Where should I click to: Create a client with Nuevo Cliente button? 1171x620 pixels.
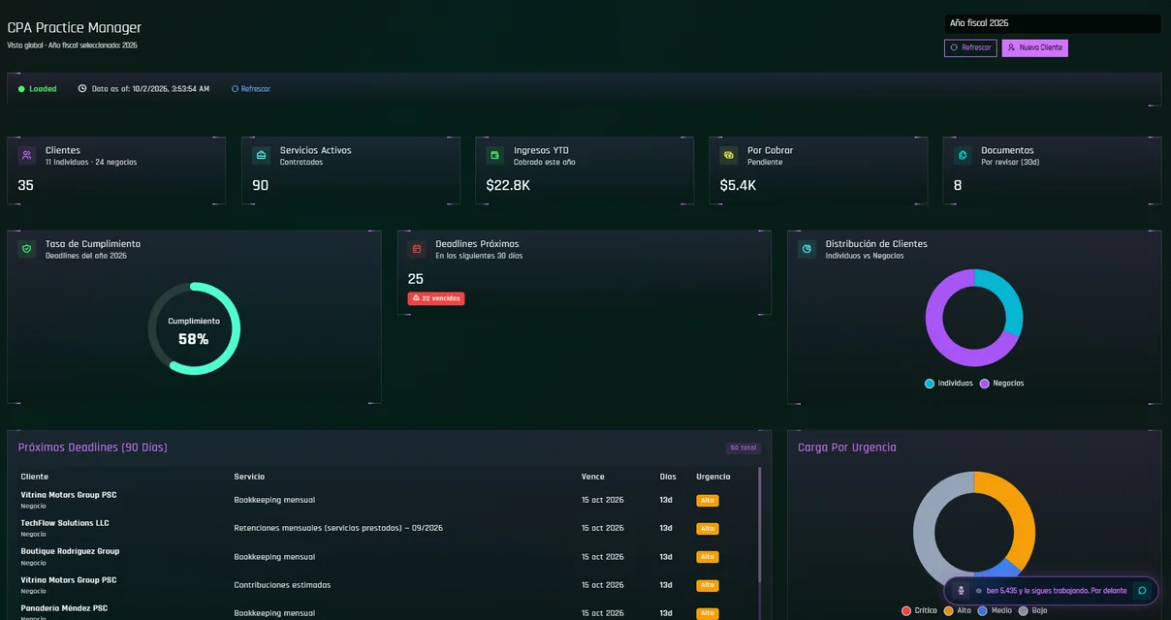click(1035, 47)
